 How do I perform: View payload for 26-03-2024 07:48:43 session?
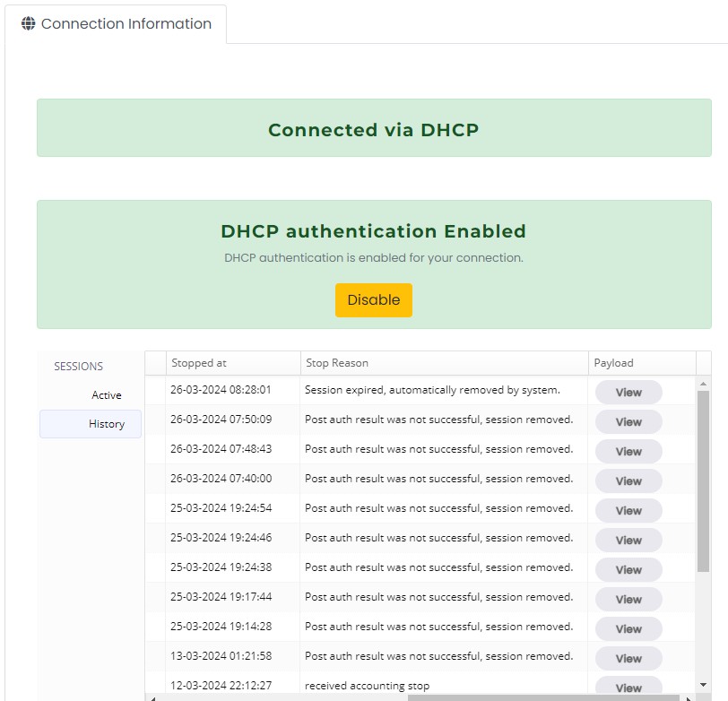point(628,452)
